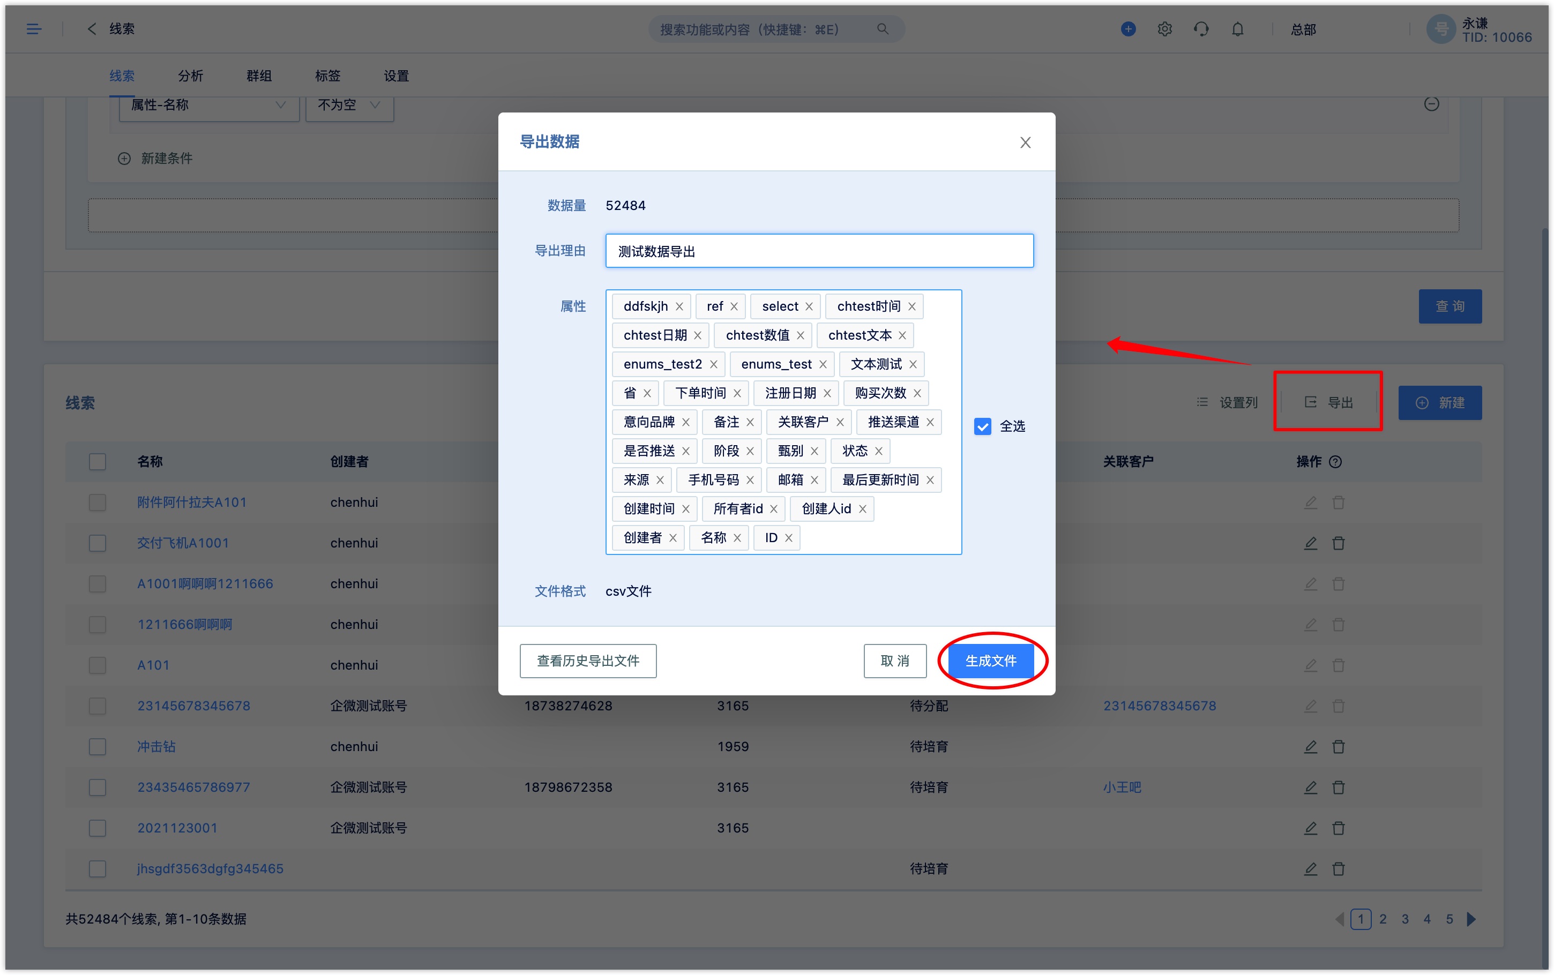This screenshot has width=1554, height=975.
Task: Delete the 冲击钻 row
Action: 1339,747
